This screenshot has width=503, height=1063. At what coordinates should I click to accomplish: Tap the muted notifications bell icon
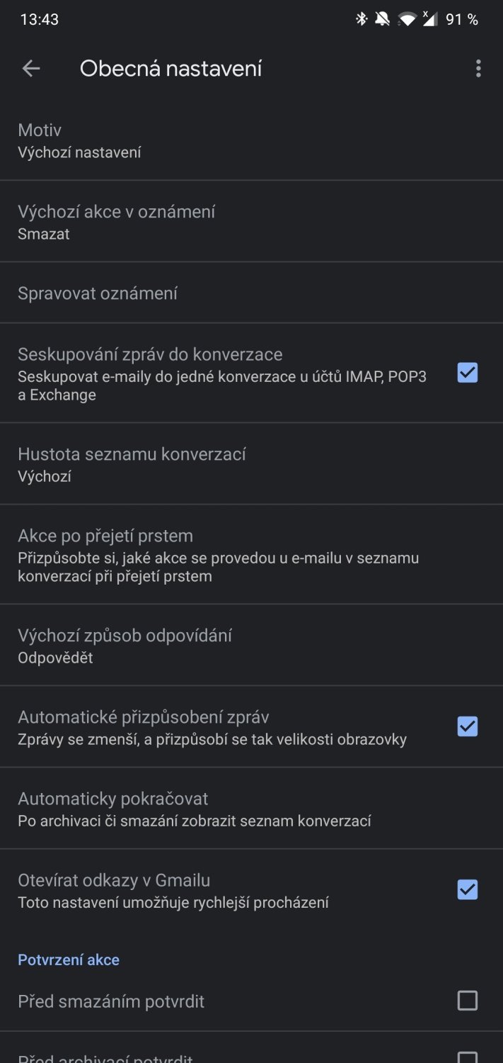point(382,19)
